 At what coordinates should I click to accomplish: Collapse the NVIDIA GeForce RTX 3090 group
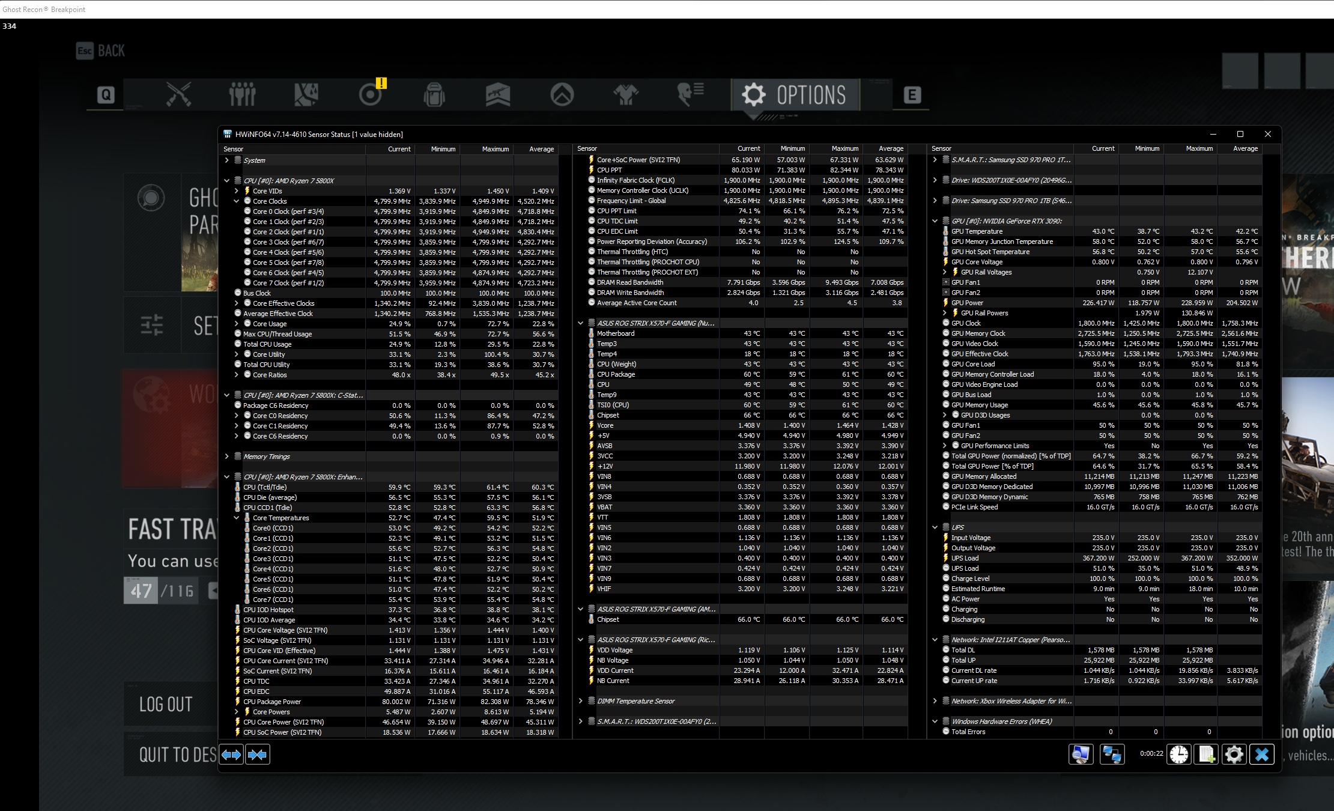point(935,221)
